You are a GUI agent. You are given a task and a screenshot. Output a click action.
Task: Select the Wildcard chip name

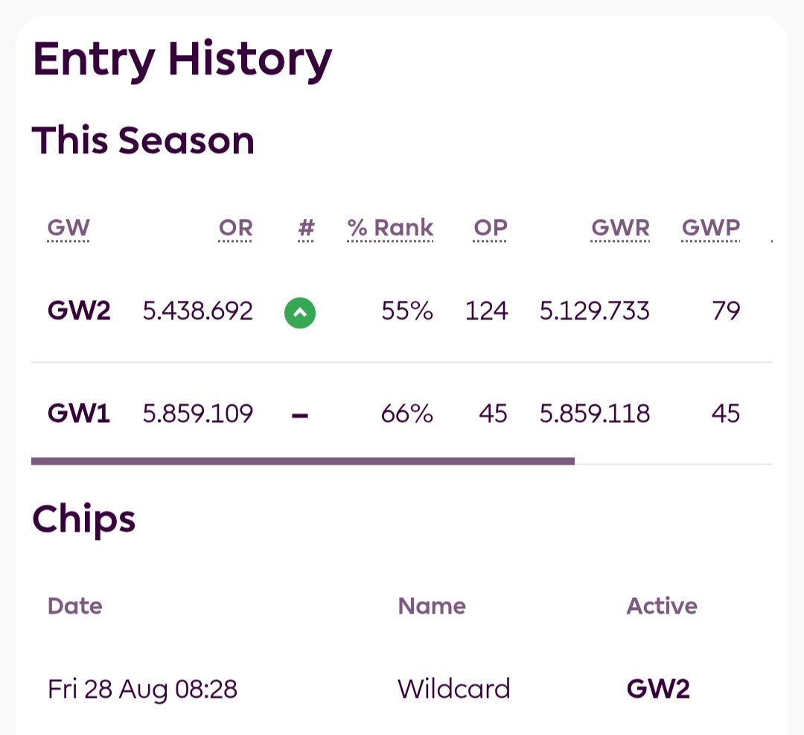(454, 689)
